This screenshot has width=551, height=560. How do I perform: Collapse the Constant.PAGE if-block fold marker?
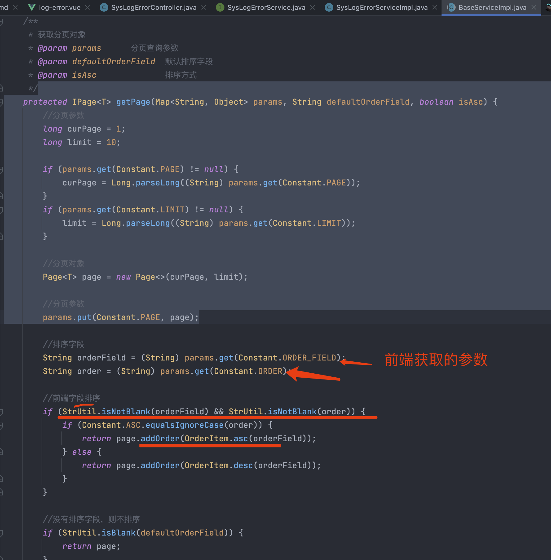tap(1, 169)
